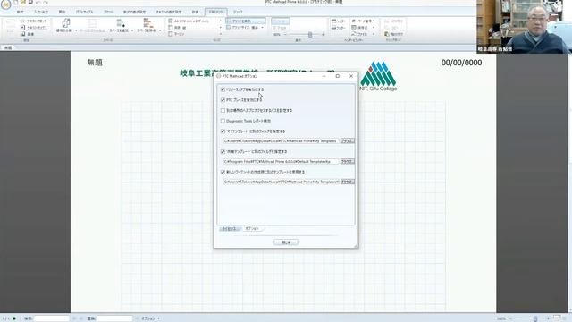Switch to the Plots ribbon tab

coord(108,12)
